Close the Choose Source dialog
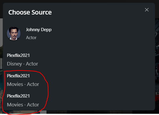159x115 pixels. tap(147, 10)
